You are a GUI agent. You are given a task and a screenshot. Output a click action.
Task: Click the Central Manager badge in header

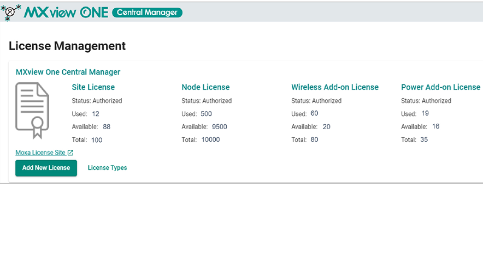147,13
